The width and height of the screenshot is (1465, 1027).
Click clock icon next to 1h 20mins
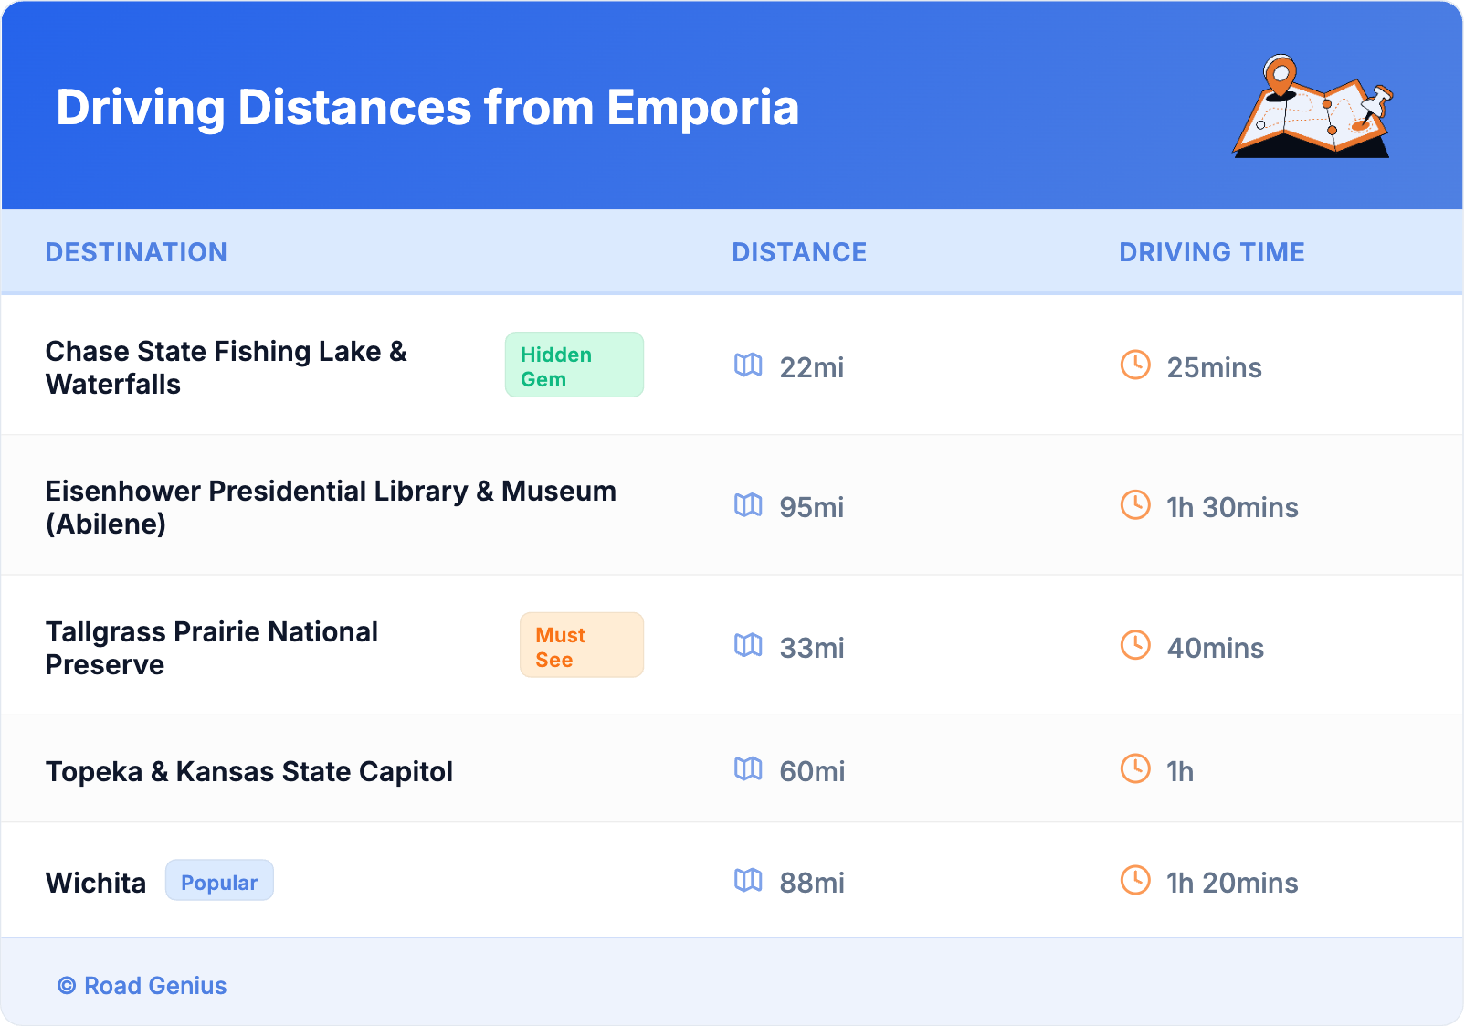point(1135,881)
